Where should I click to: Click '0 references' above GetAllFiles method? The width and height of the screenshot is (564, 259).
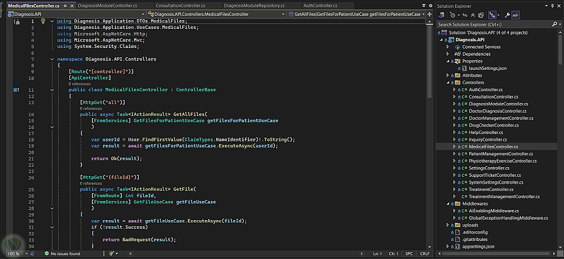point(91,108)
